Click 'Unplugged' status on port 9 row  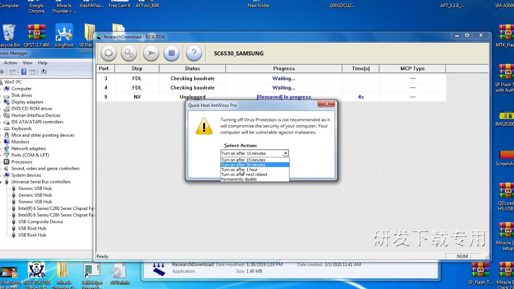pos(192,97)
